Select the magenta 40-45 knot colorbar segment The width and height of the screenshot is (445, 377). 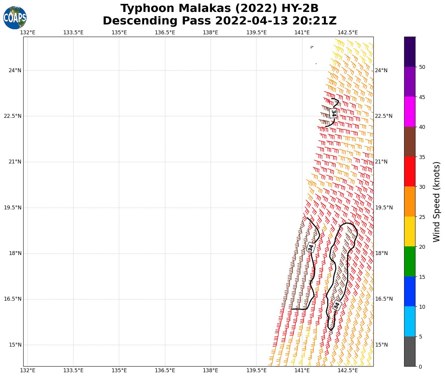(x=410, y=112)
